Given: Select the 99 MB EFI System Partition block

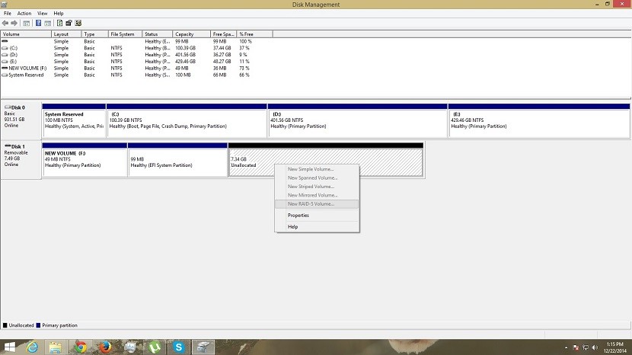Looking at the screenshot, I should (177, 160).
